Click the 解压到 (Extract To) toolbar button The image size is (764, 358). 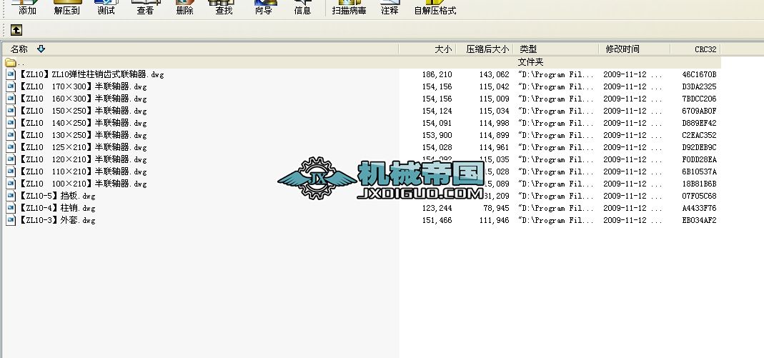pyautogui.click(x=66, y=8)
